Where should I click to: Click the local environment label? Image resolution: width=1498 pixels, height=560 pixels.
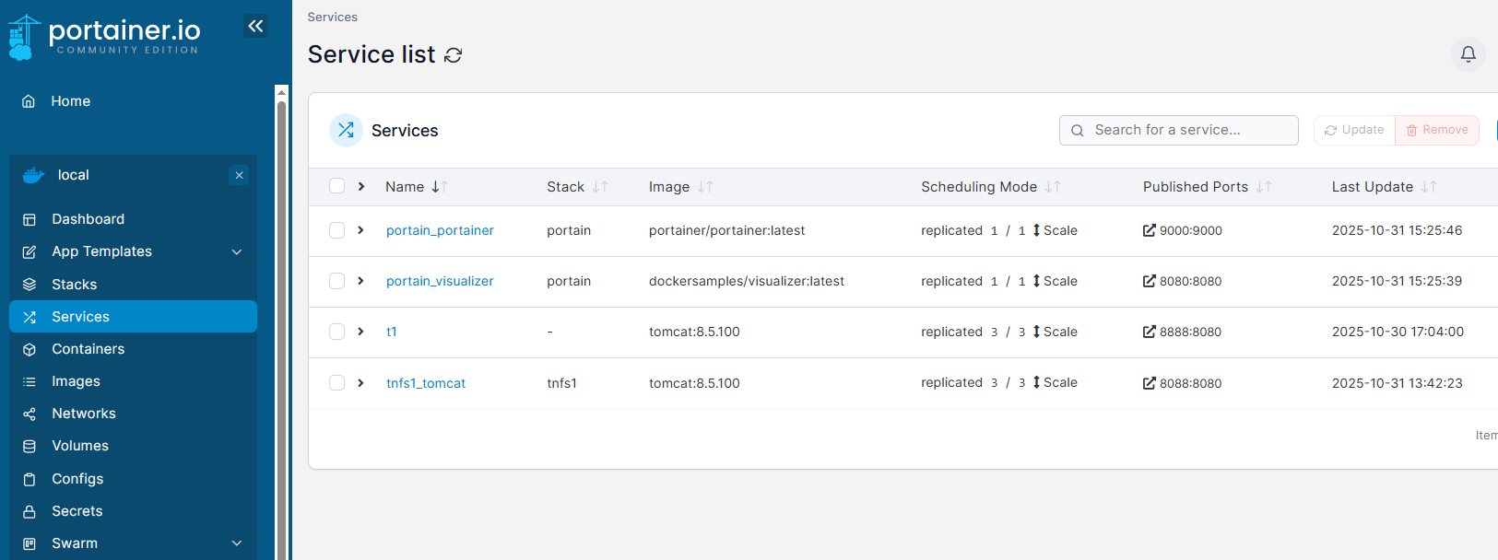tap(74, 175)
